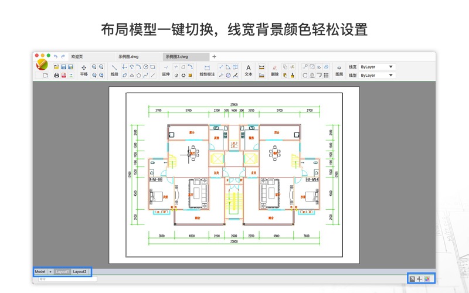
Task: Create a new drawing with the blank page icon
Action: [x=46, y=76]
